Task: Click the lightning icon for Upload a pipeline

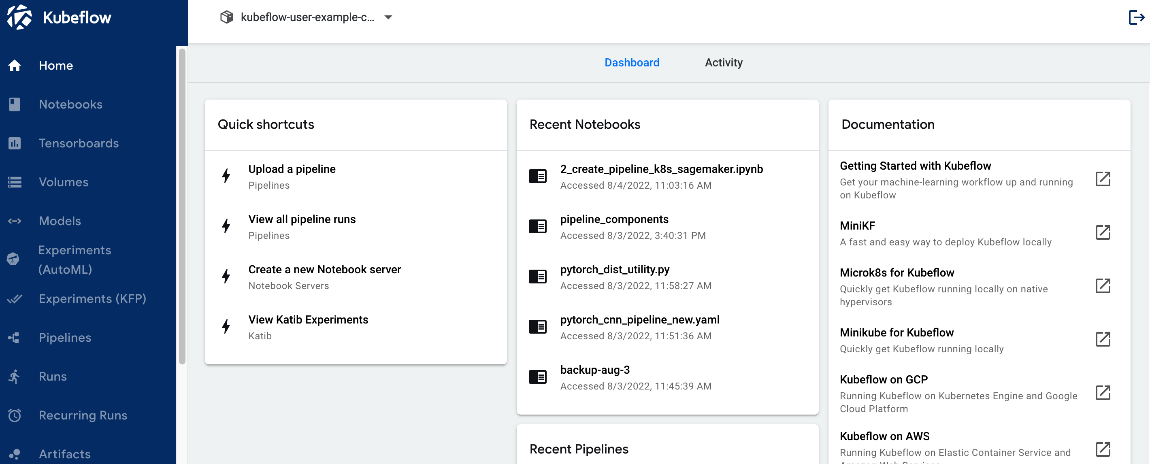Action: click(x=226, y=176)
